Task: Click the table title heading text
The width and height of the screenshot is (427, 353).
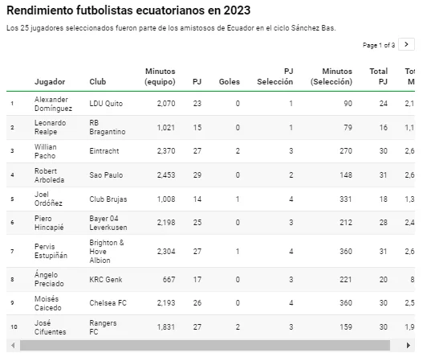Action: (x=128, y=10)
